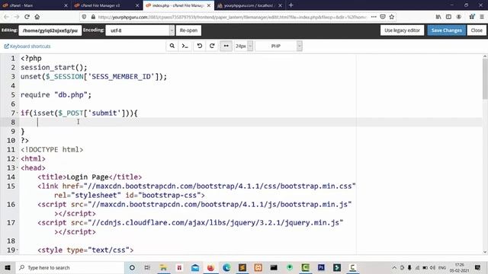Close the code editor with the Close button
The image size is (488, 274).
(477, 30)
